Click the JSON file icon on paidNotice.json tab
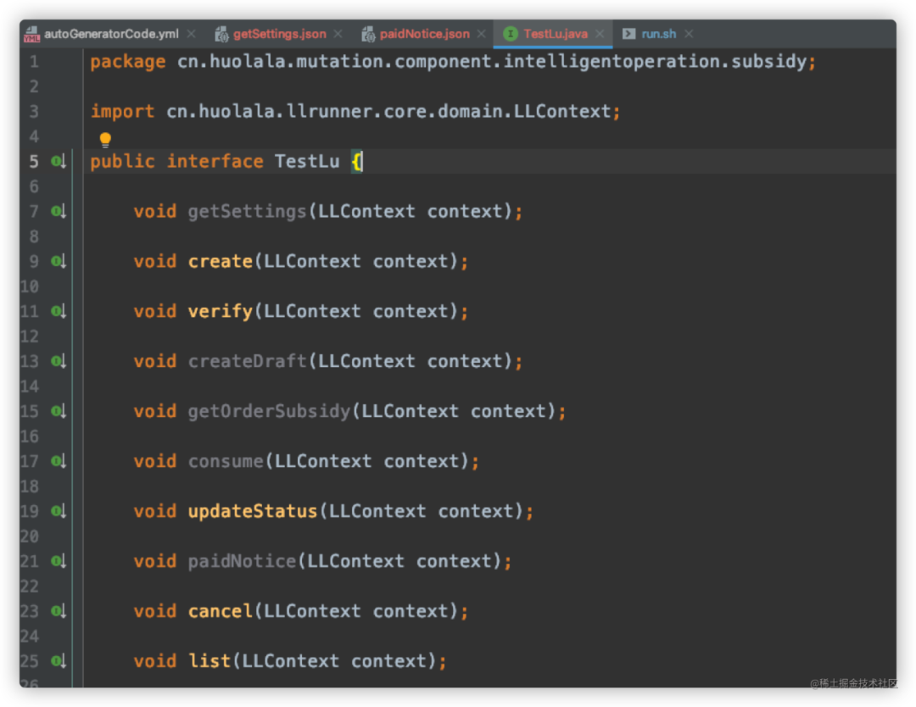916x707 pixels. [x=368, y=35]
